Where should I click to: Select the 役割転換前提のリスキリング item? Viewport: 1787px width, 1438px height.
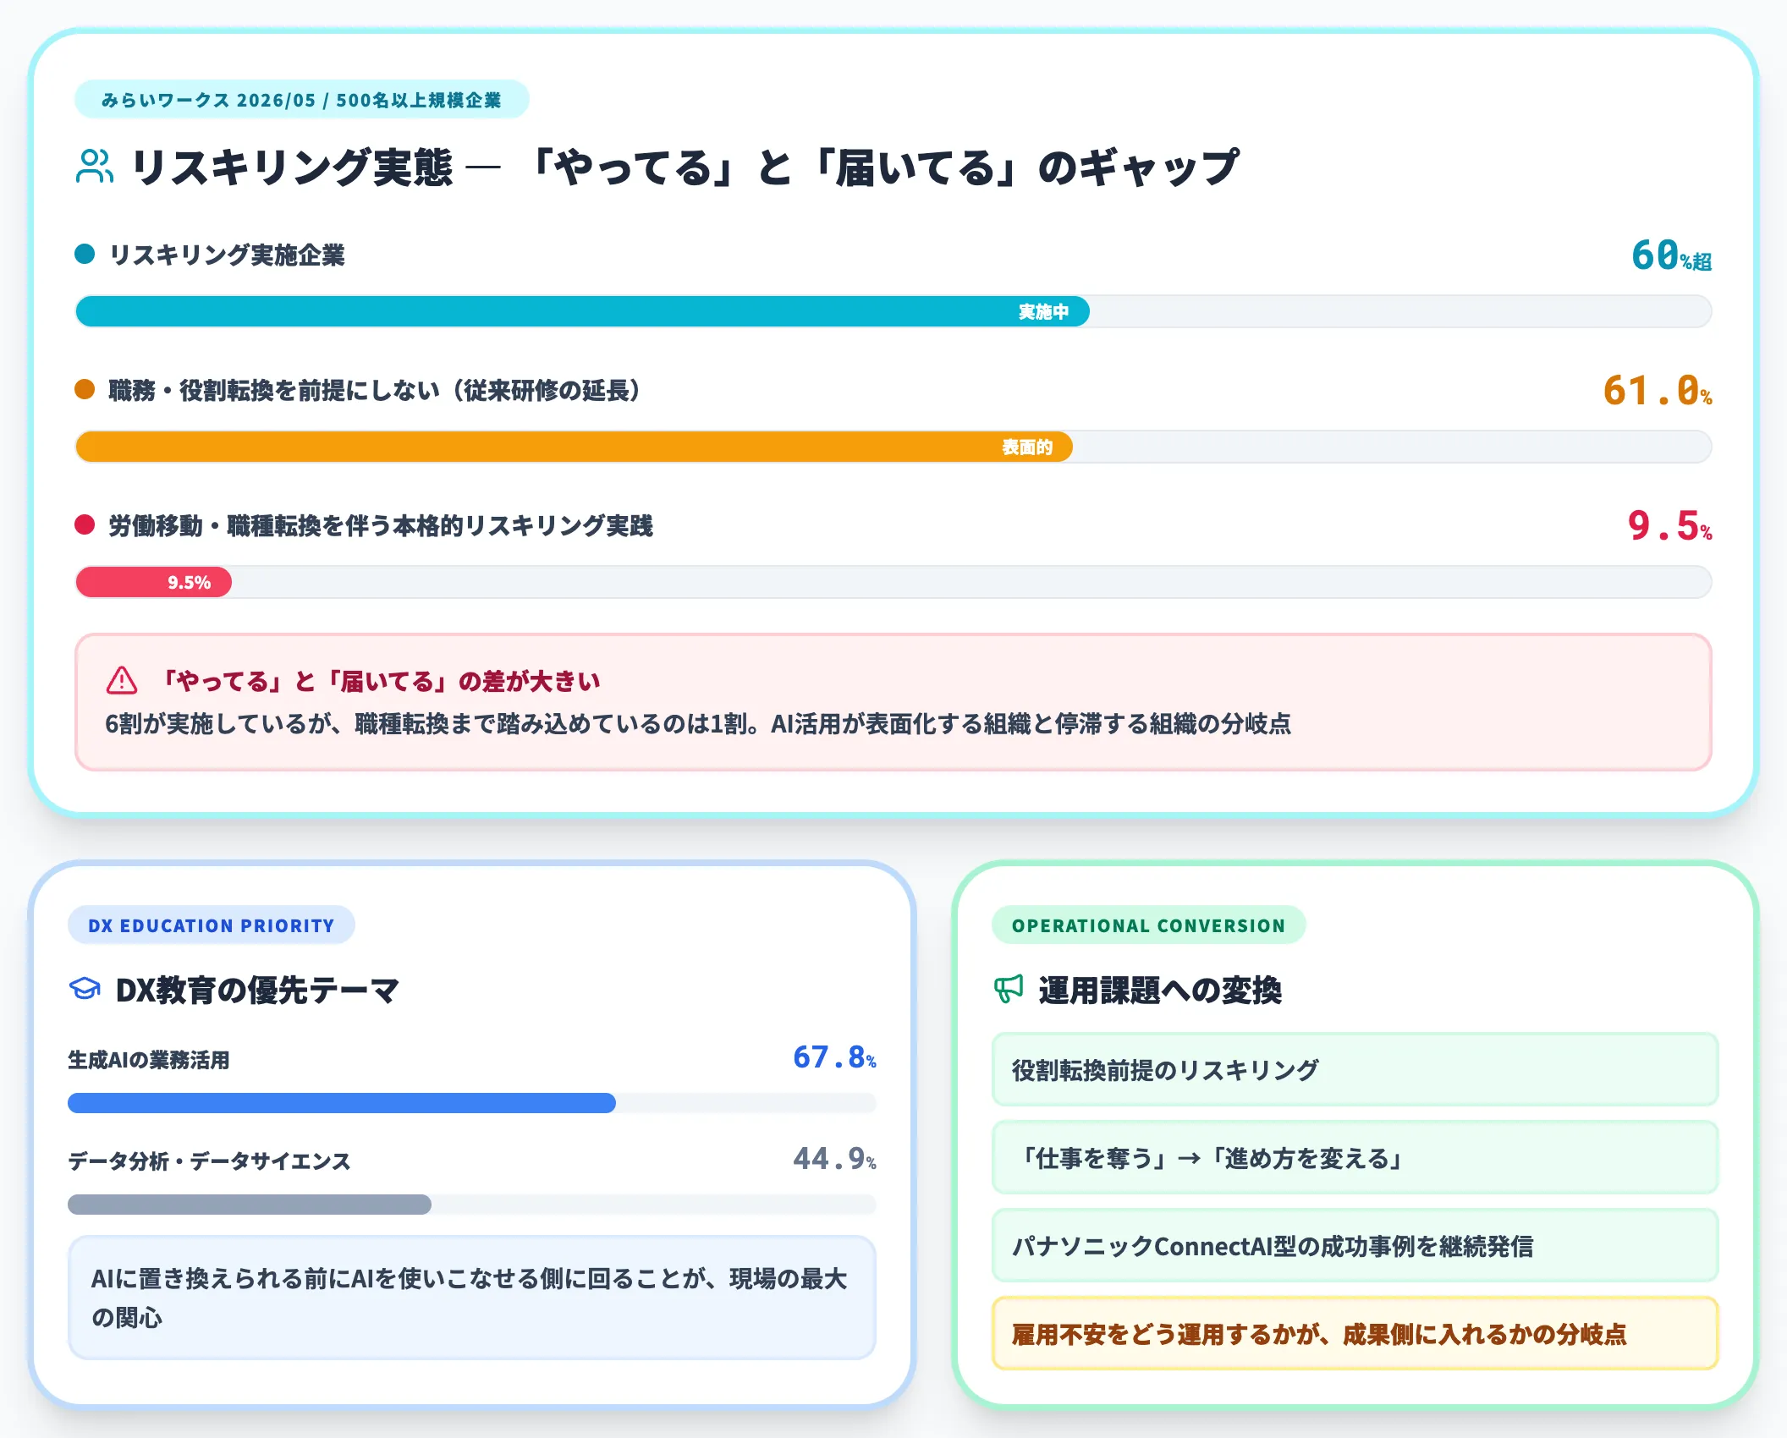(1355, 1070)
